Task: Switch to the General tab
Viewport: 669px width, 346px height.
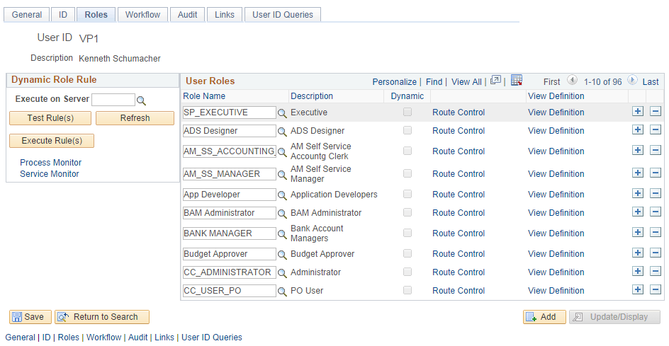Action: 26,14
